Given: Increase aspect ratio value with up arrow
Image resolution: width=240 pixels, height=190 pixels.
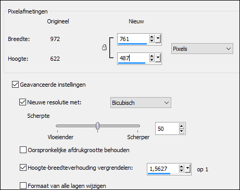Looking at the screenshot, I should [x=182, y=167].
